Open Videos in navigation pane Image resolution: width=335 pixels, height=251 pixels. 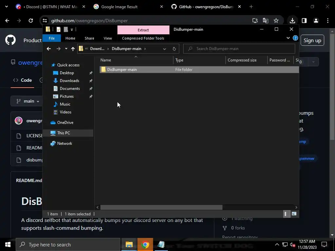(65, 112)
